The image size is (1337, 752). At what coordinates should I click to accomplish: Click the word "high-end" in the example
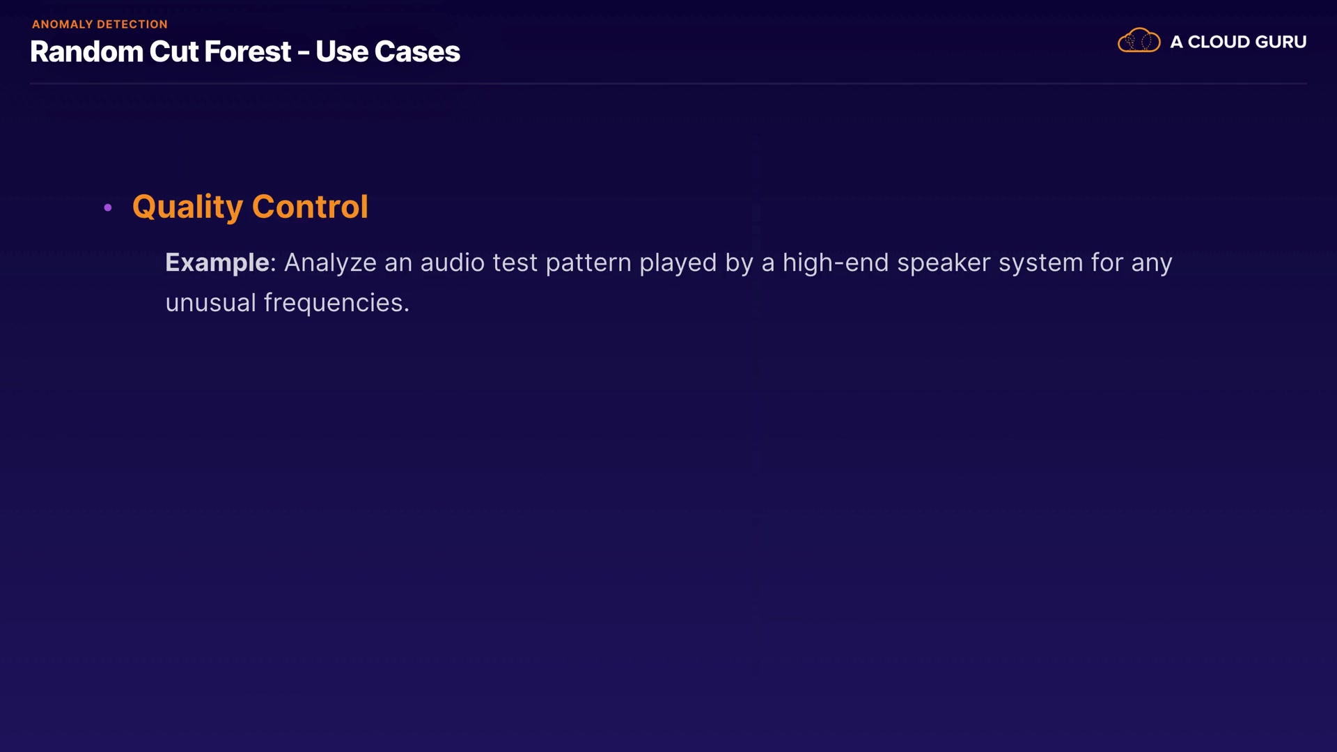835,263
